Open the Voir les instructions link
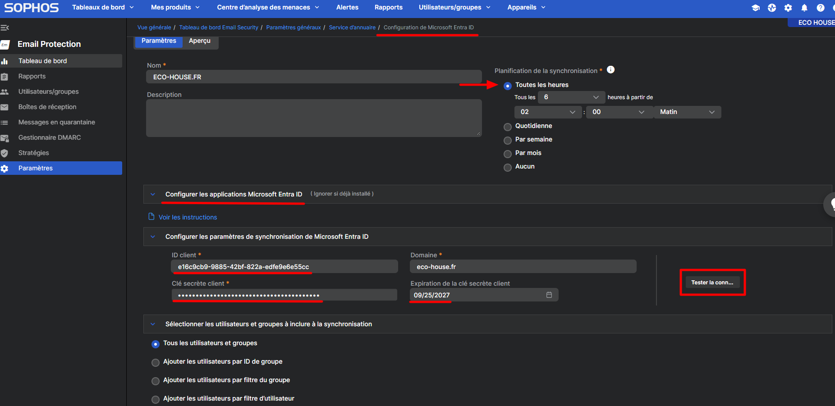Image resolution: width=835 pixels, height=406 pixels. (x=188, y=217)
